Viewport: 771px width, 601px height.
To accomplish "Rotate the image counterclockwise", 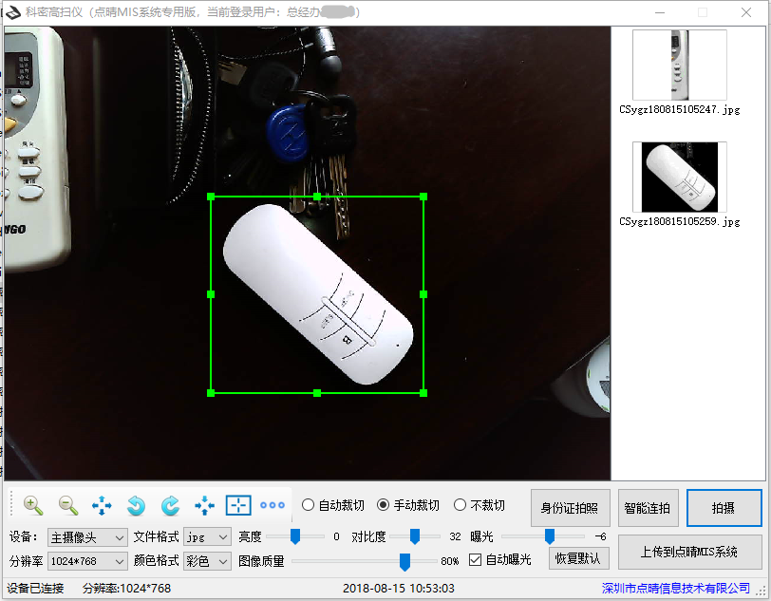I will pos(136,505).
